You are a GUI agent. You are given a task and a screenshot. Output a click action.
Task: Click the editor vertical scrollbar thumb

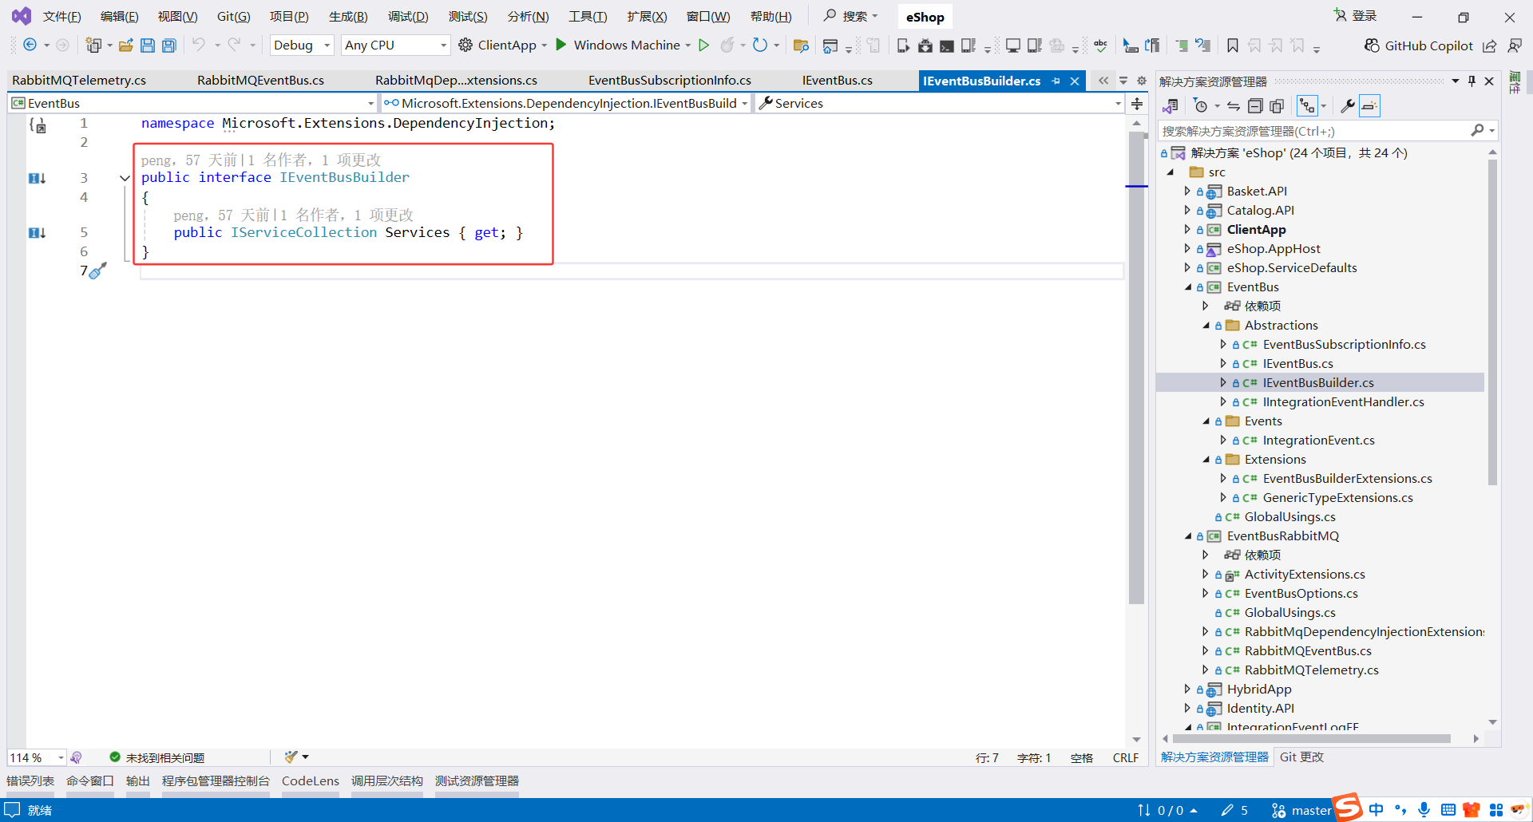(1137, 367)
